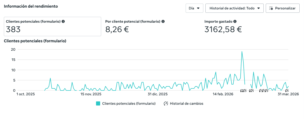The image size is (304, 119).
Task: Click the Historial de cambios legend icon
Action: tap(166, 103)
